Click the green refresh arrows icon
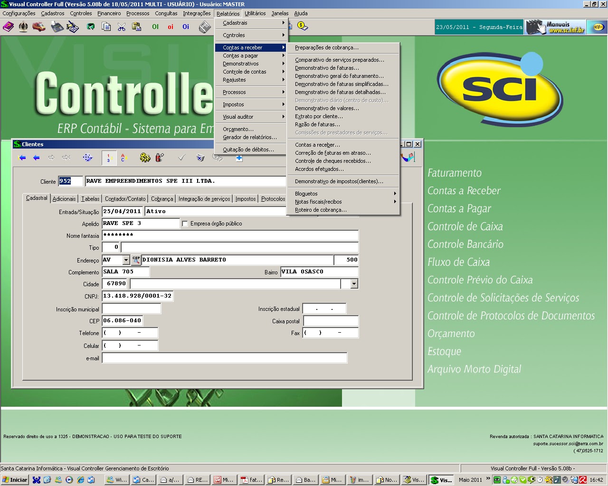The height and width of the screenshot is (486, 608). (x=91, y=28)
